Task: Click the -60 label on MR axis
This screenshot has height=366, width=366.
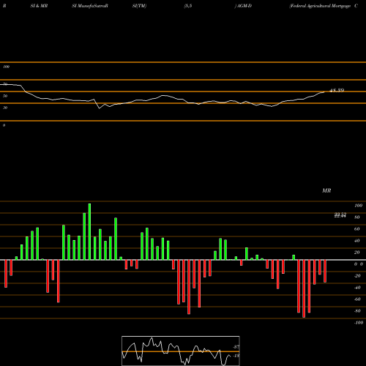Action: pos(357,299)
